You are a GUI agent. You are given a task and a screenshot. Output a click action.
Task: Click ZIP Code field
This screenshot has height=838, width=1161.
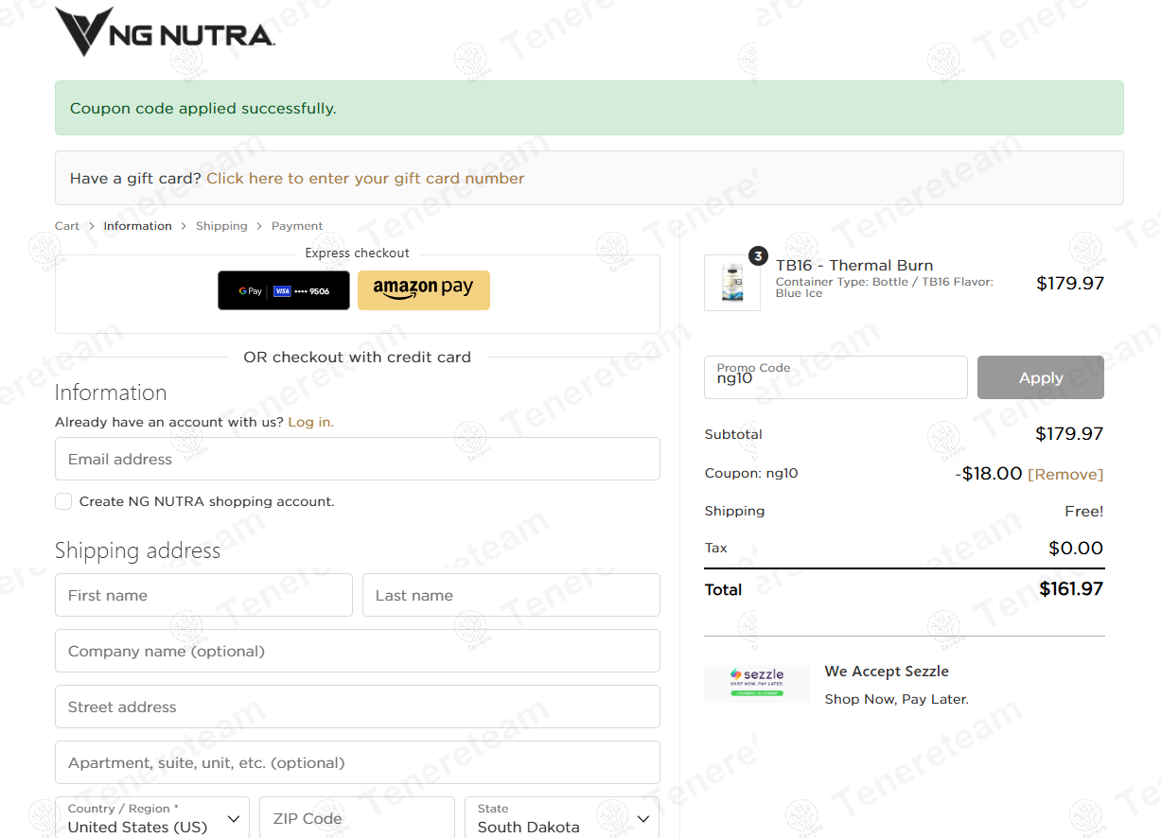click(x=357, y=818)
